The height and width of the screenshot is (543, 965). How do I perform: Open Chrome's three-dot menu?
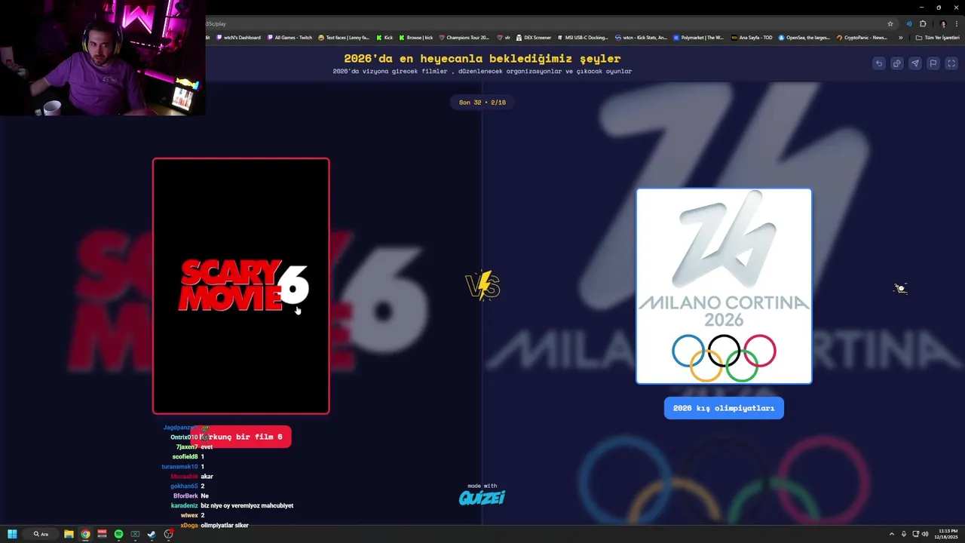click(x=956, y=23)
